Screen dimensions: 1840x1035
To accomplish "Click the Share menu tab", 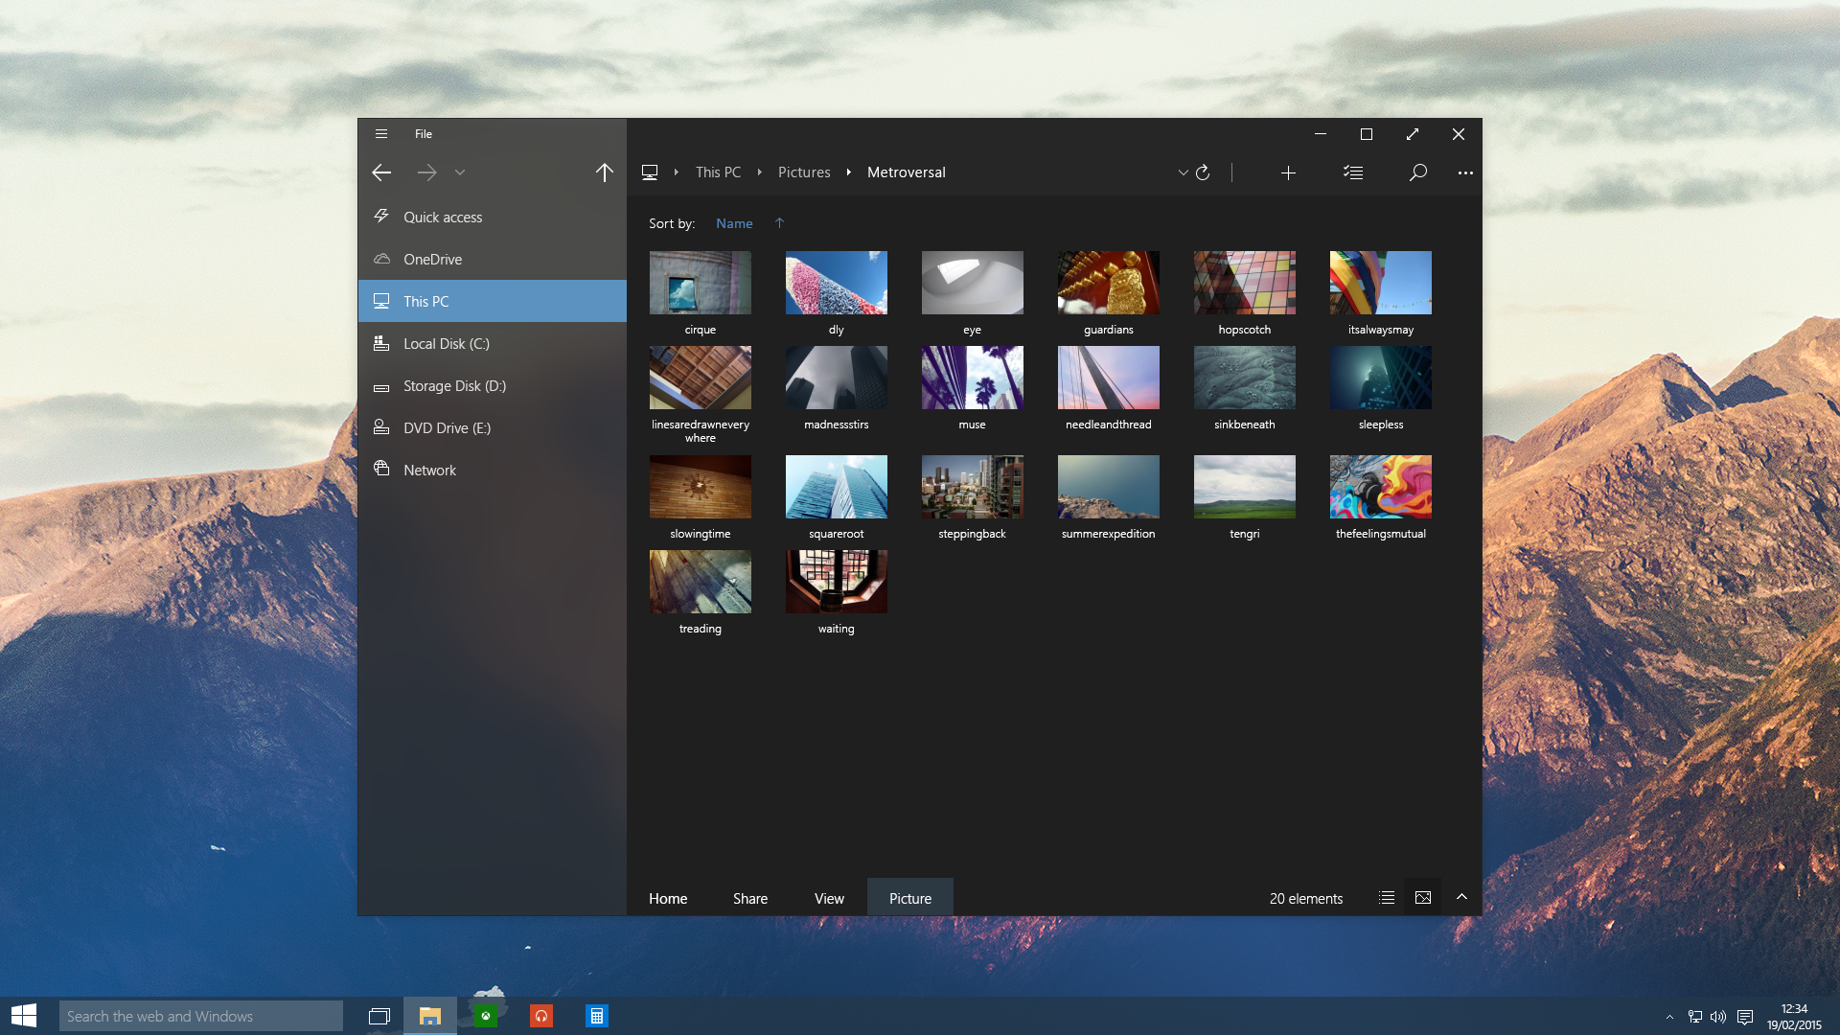I will 749,897.
